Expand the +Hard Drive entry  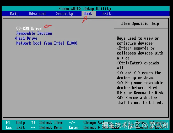(26, 38)
